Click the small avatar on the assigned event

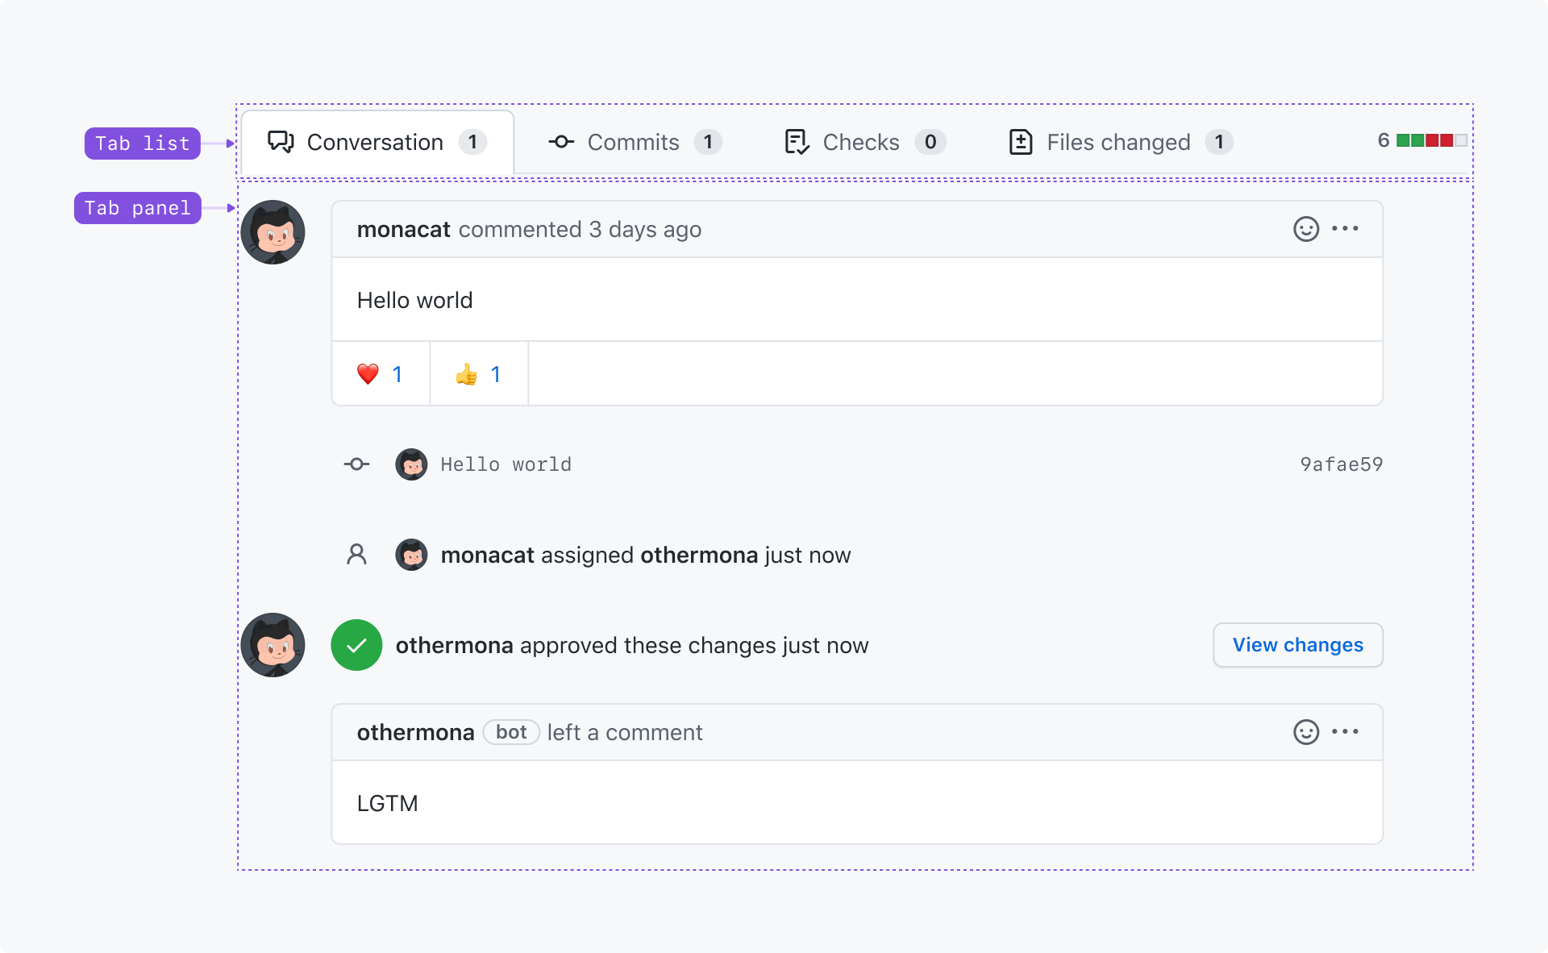point(411,555)
